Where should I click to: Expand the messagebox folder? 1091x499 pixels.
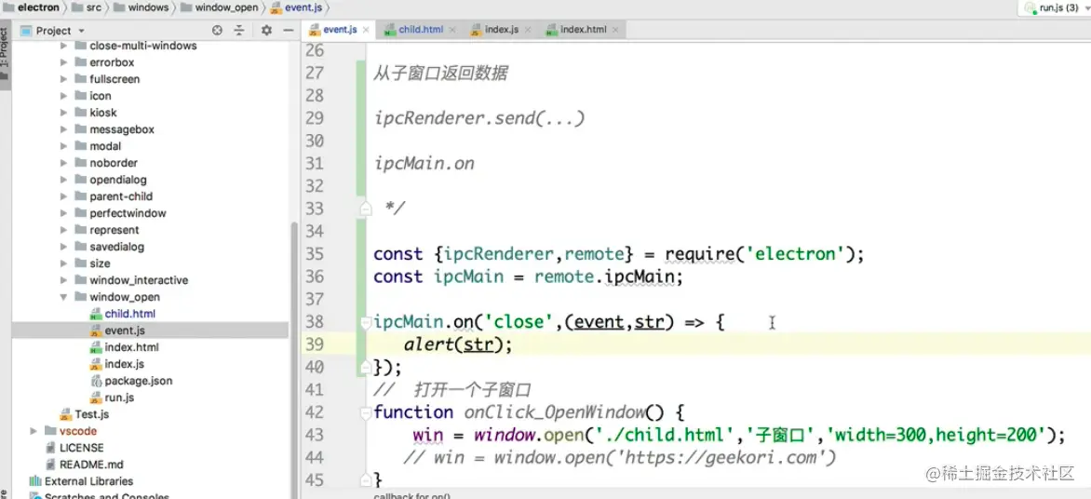tap(64, 129)
